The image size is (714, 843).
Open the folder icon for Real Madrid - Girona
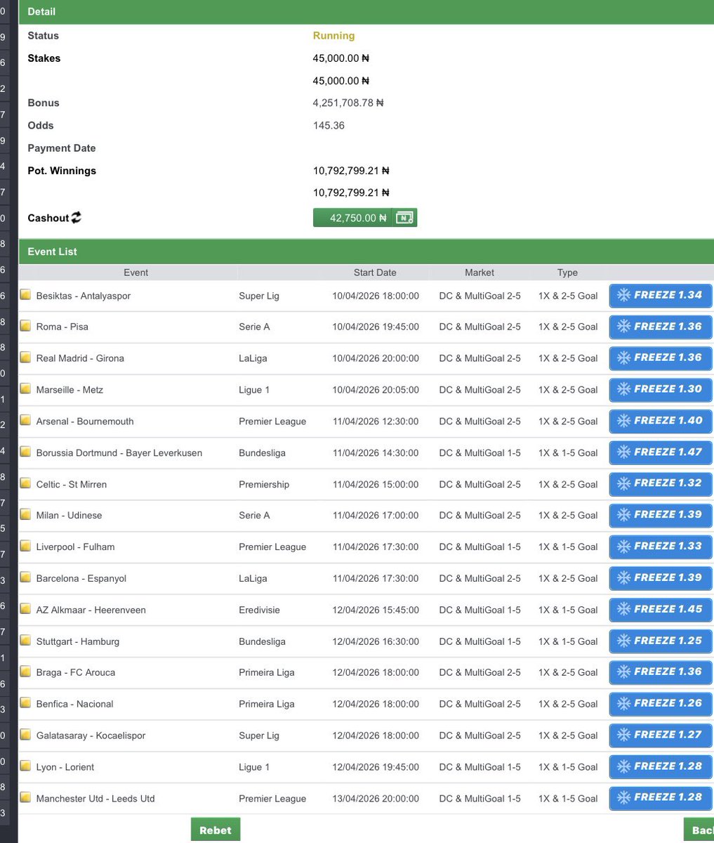pyautogui.click(x=25, y=358)
